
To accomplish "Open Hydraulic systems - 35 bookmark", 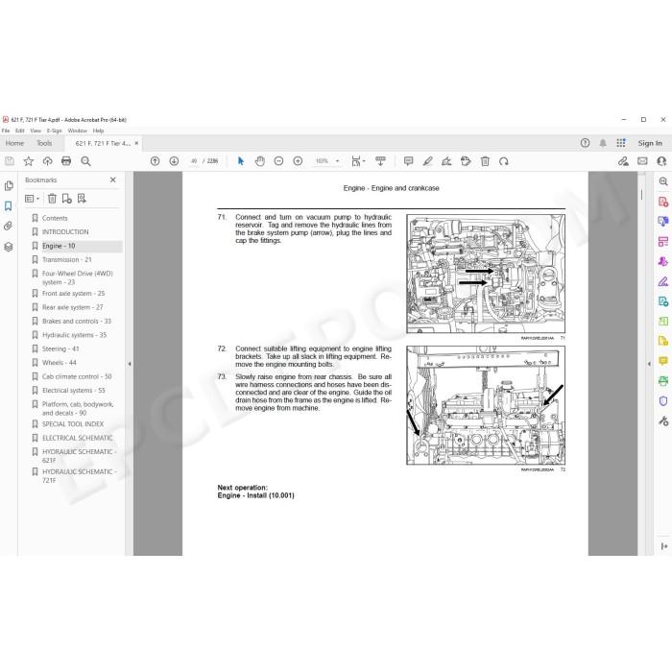I will 74,335.
